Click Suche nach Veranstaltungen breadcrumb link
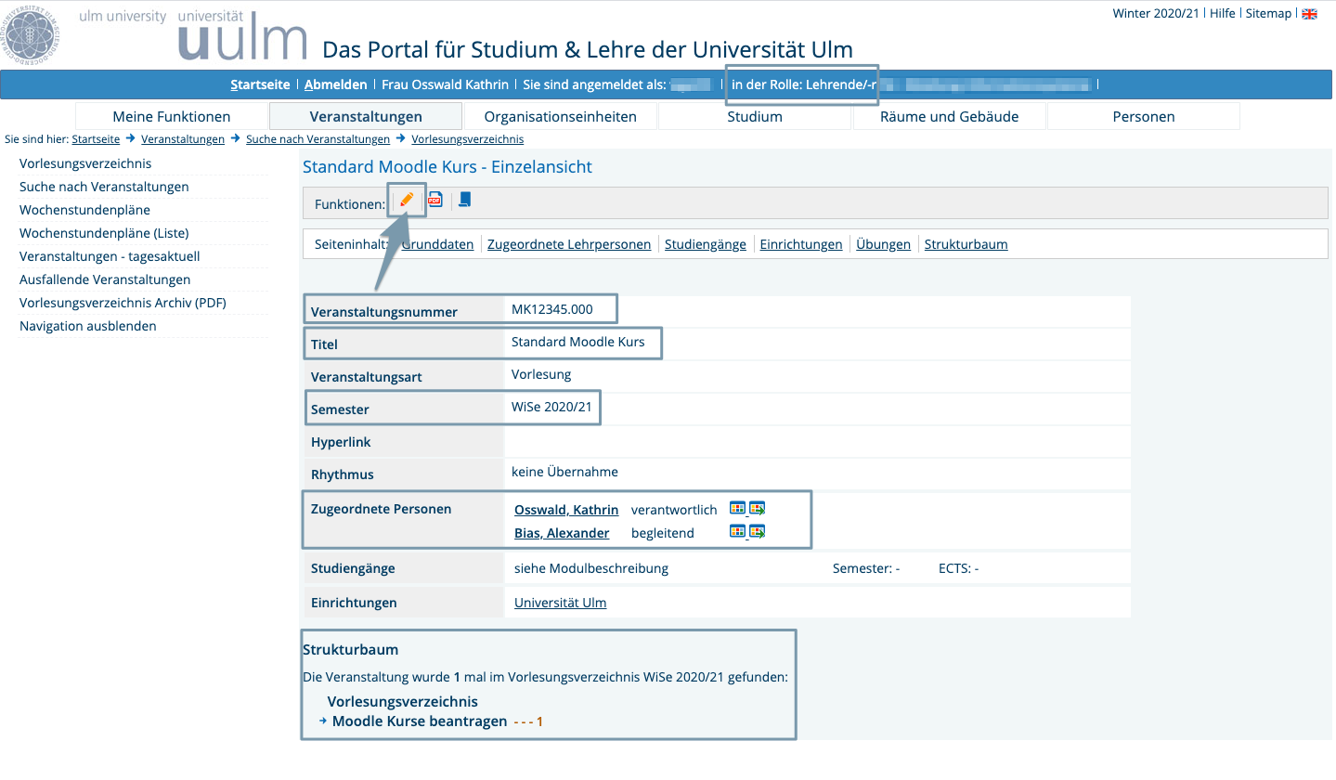 tap(318, 139)
